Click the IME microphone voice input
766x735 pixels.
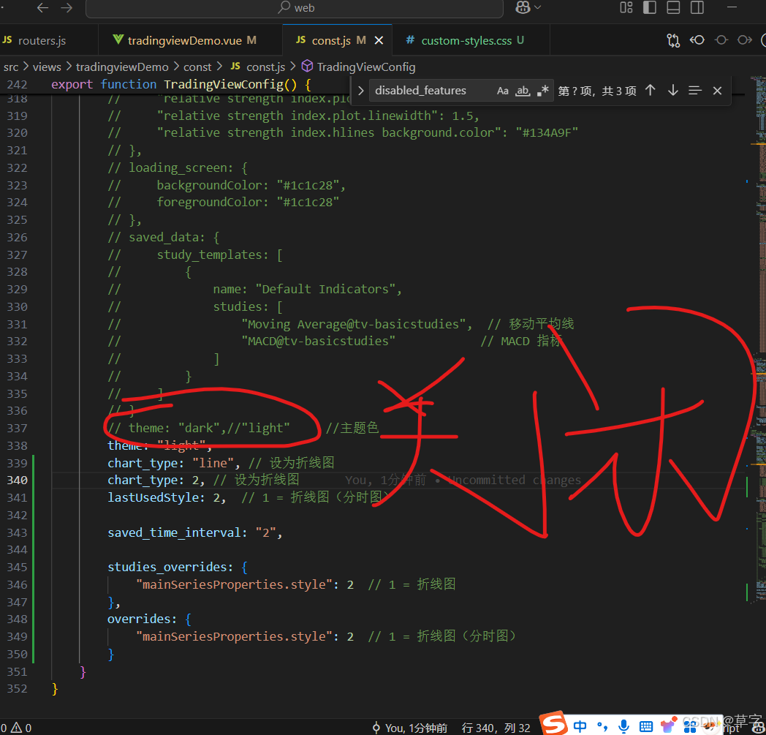pos(624,727)
